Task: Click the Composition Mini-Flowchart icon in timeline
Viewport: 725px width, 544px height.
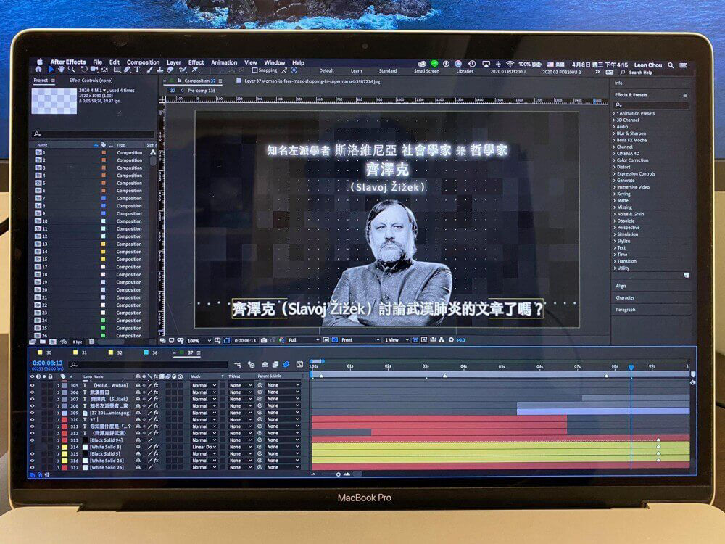Action: (x=238, y=365)
